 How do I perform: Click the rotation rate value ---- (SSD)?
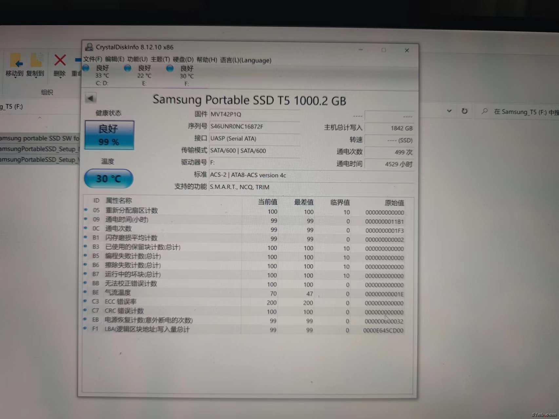[389, 140]
